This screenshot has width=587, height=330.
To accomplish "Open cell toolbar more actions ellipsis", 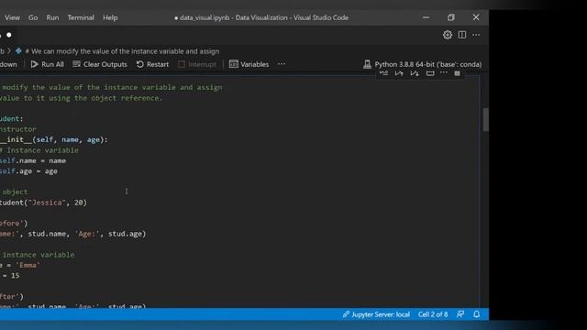I will click(x=444, y=72).
